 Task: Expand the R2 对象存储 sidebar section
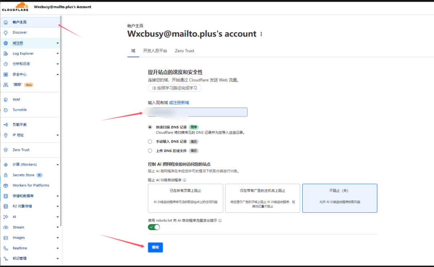(57, 206)
